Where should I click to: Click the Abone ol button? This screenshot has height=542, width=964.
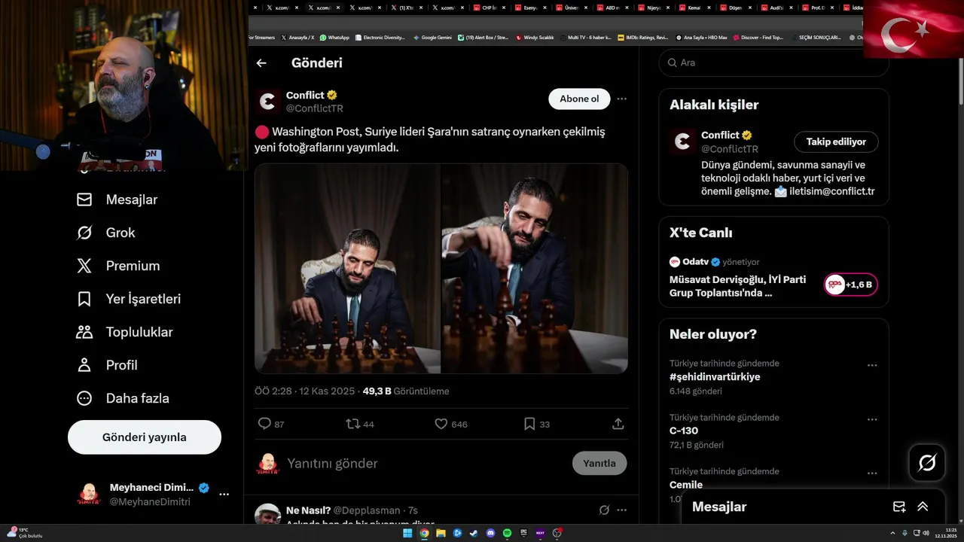click(579, 99)
